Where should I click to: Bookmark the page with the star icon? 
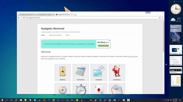160,18
